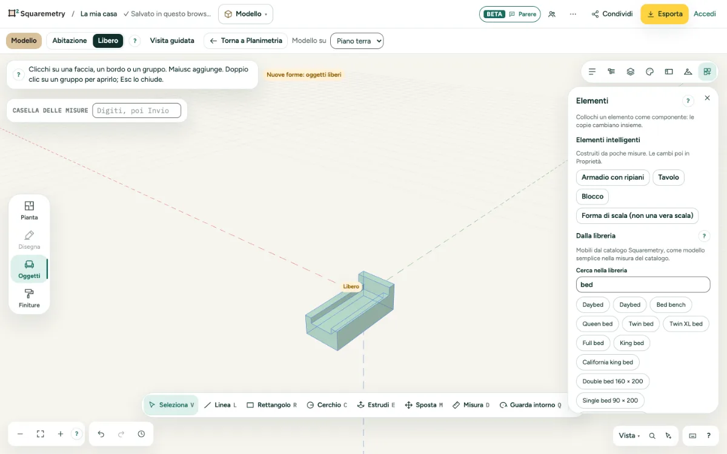
Task: Switch mode toggle to Libero
Action: [108, 41]
